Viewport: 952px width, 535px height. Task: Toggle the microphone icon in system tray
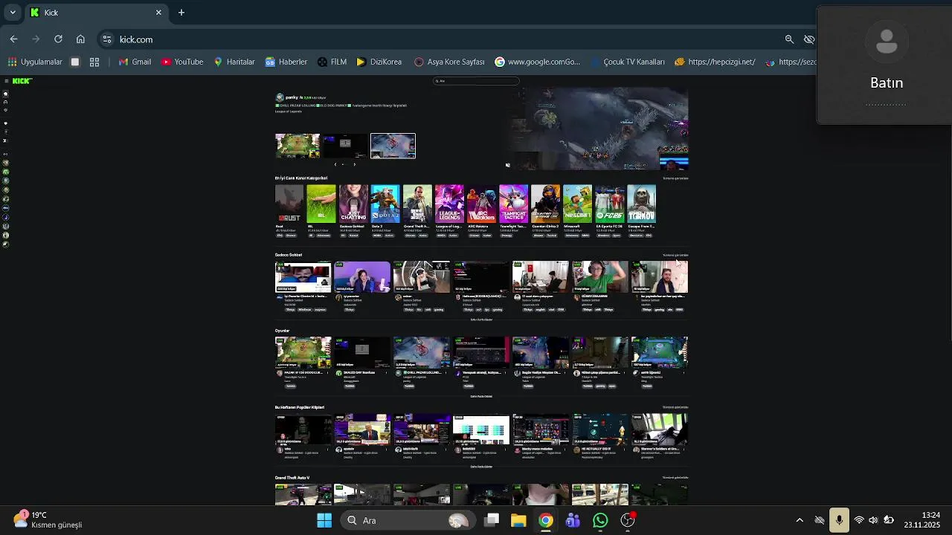839,520
